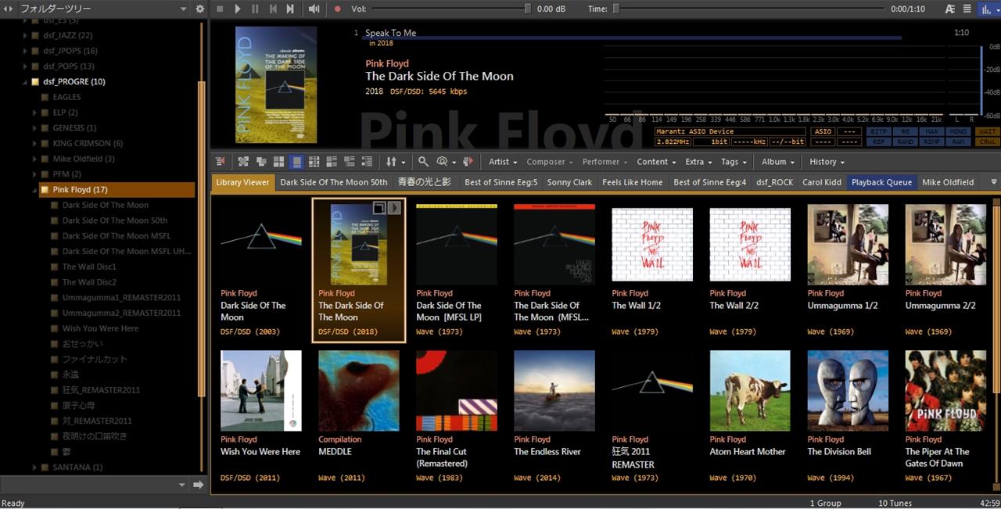Open the Content filter dropdown
This screenshot has width=1001, height=509.
[x=656, y=162]
